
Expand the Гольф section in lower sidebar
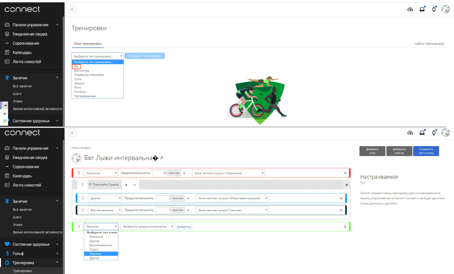coord(57,254)
